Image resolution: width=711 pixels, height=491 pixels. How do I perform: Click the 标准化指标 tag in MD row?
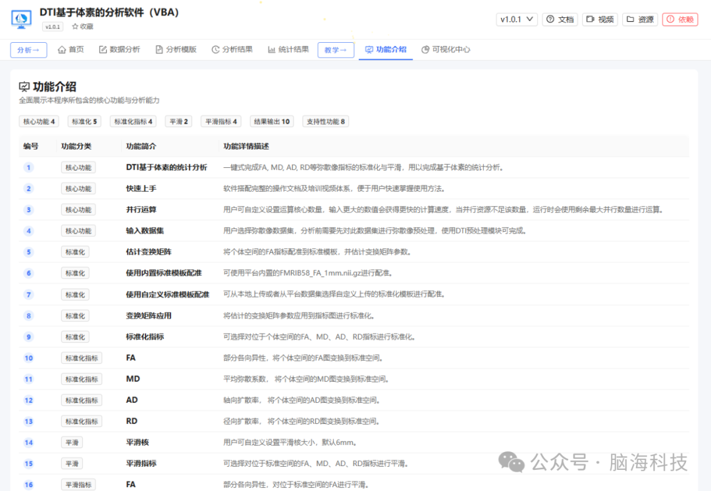click(x=82, y=379)
